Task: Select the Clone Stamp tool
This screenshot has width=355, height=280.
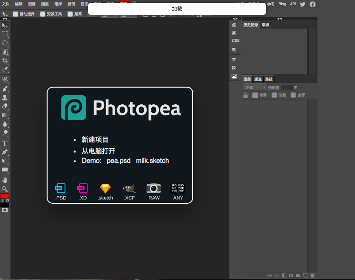Action: 5,98
